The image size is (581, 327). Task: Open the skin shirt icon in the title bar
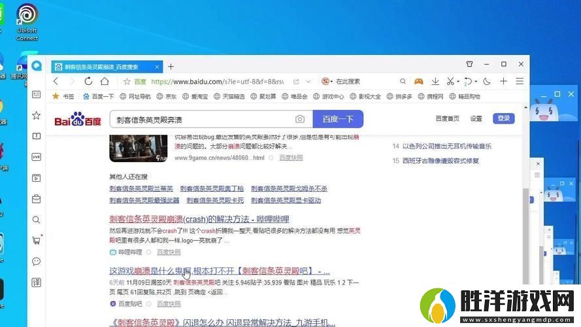pos(469,64)
